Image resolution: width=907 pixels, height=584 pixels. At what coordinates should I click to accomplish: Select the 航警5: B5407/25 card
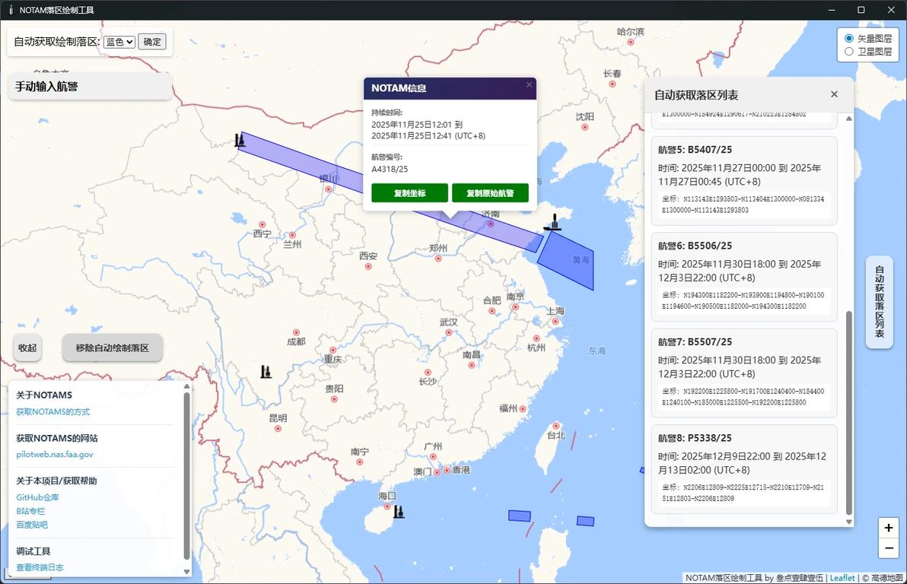(744, 180)
